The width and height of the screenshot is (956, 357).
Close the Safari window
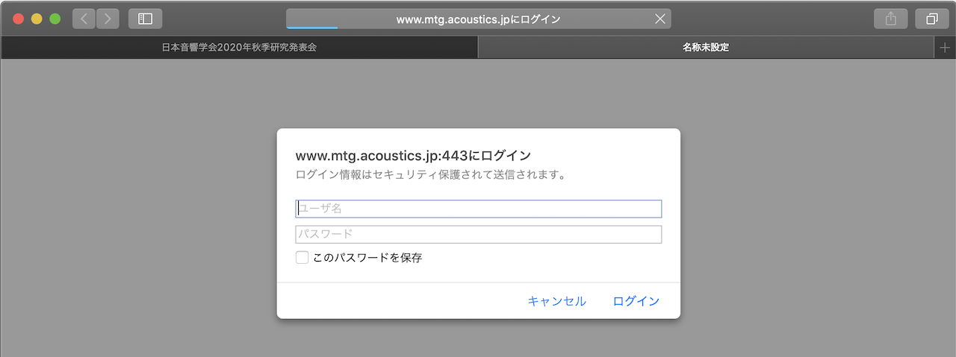pyautogui.click(x=19, y=19)
